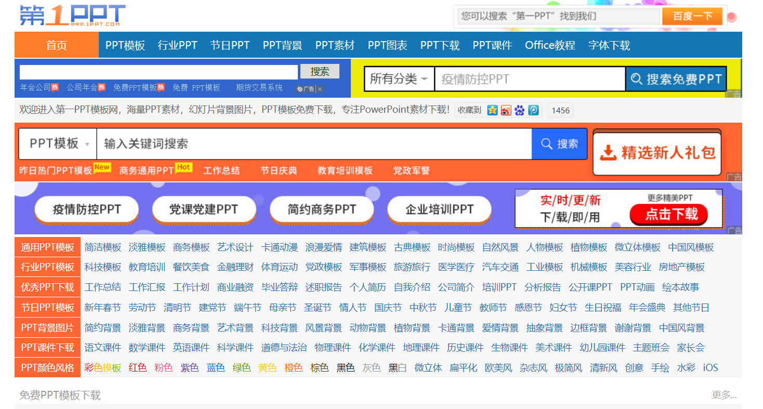
Task: Click the 第1PPT site logo
Action: tap(72, 16)
